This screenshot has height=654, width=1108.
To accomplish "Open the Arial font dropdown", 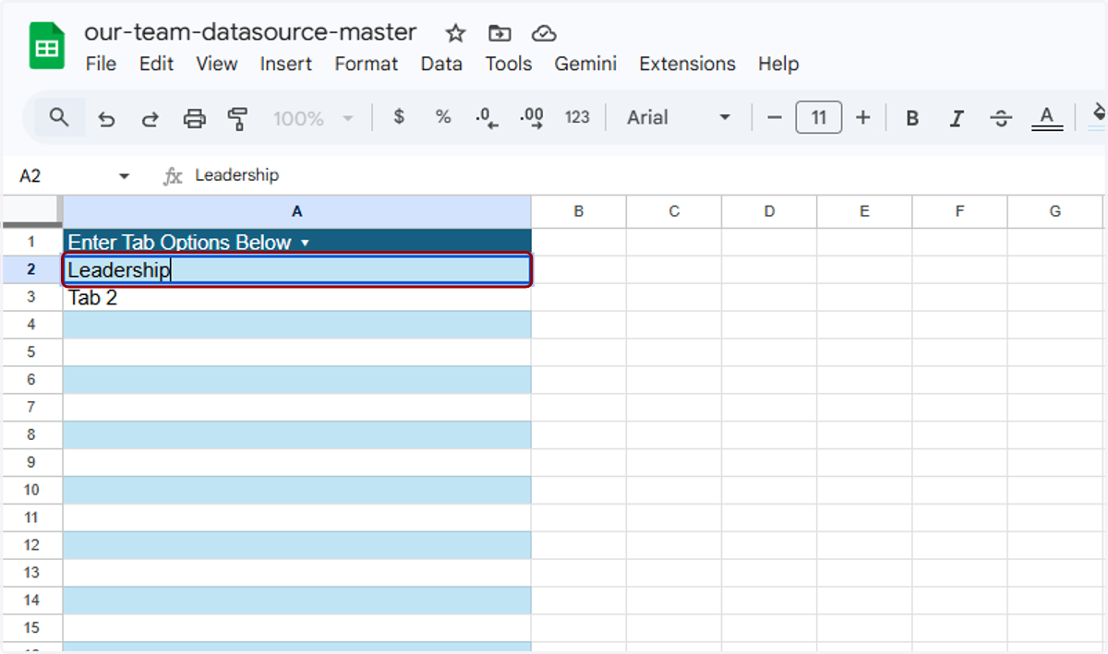I will (679, 117).
